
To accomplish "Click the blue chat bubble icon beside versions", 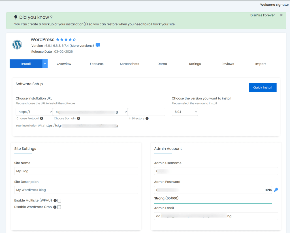I will (x=98, y=45).
